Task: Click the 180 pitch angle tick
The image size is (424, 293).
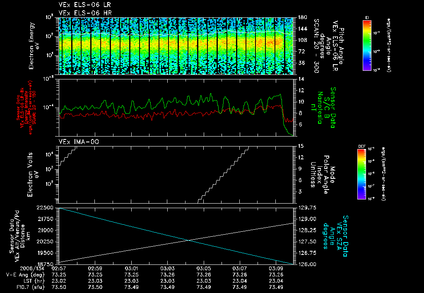Action: 303,17
